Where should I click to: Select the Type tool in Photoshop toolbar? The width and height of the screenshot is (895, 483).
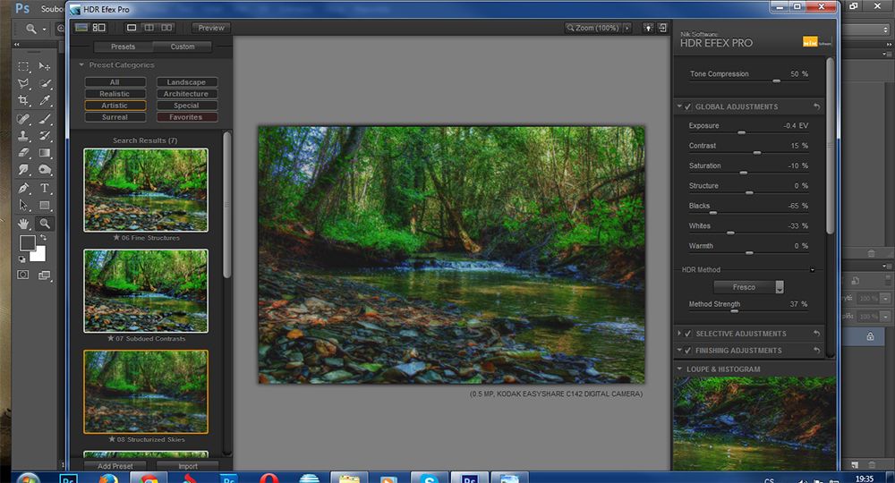45,189
